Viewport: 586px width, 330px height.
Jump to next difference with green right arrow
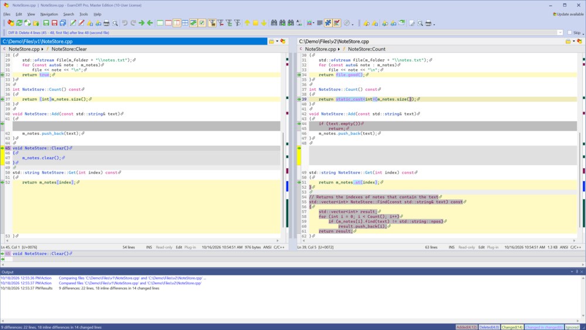pos(142,23)
